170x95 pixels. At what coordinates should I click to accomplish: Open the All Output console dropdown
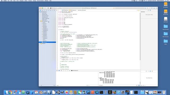(x=101, y=85)
